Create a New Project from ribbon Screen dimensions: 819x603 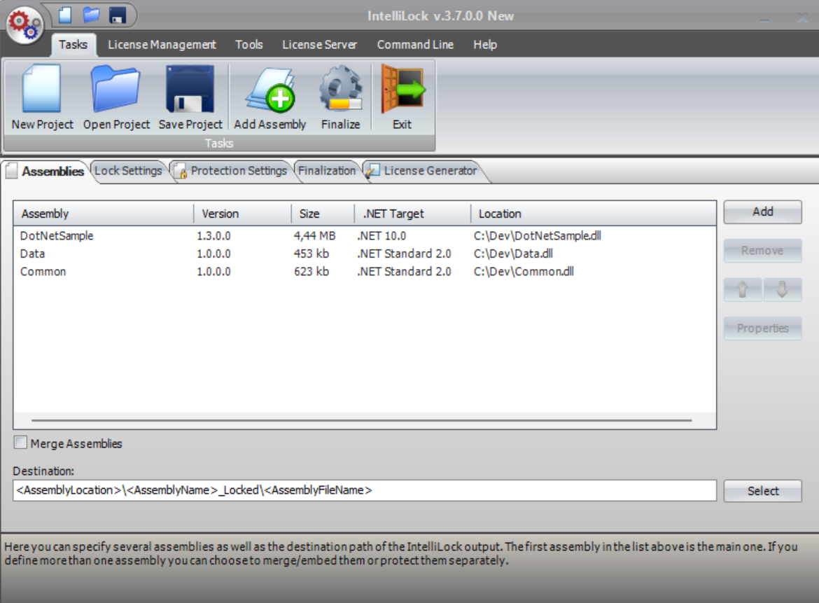click(42, 97)
